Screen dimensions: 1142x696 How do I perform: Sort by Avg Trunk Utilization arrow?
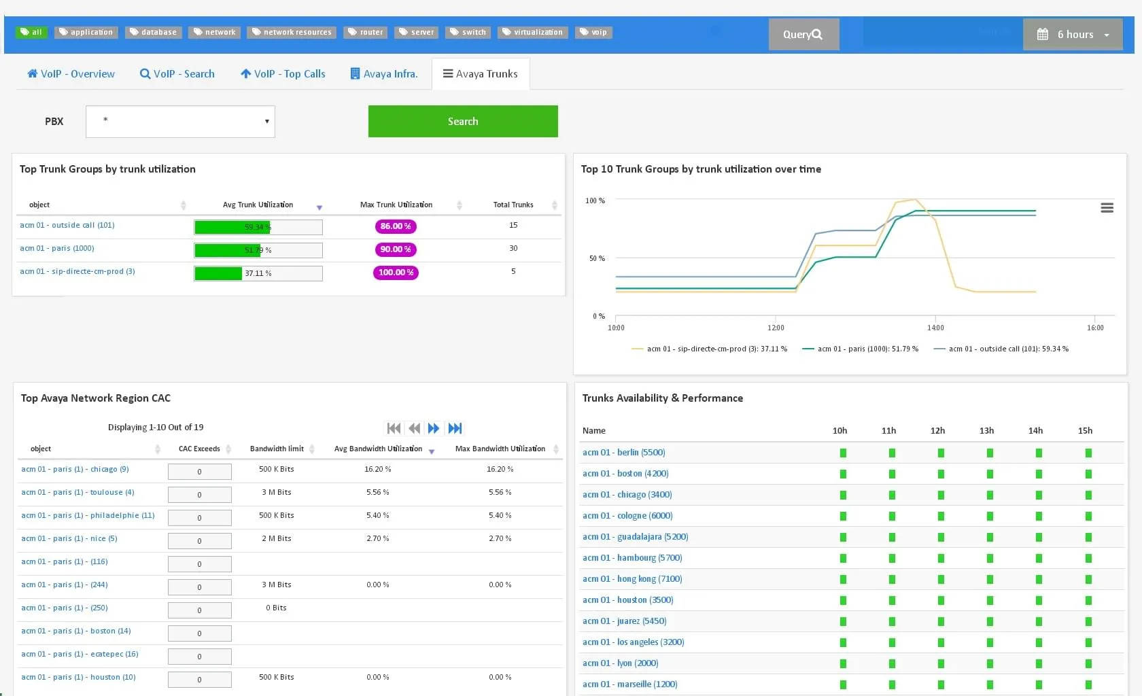pos(319,207)
